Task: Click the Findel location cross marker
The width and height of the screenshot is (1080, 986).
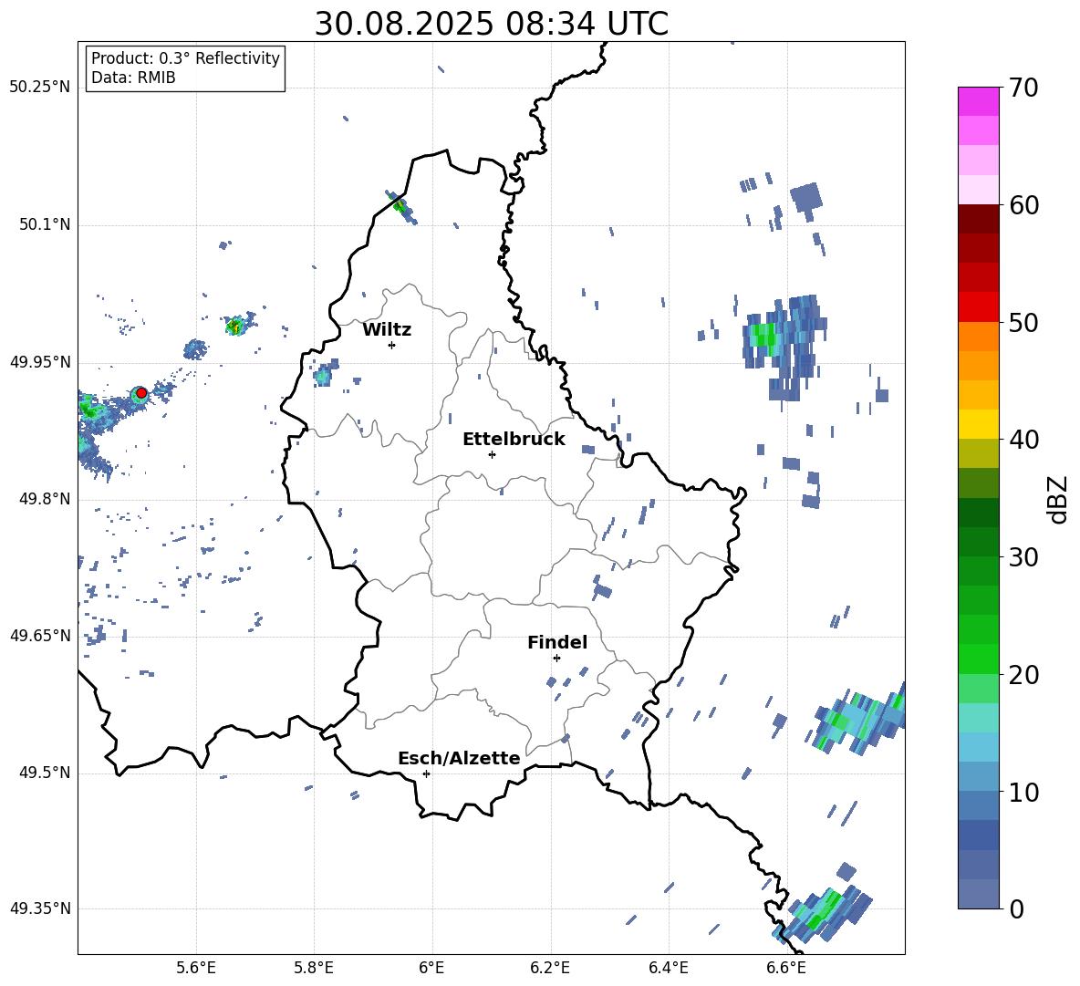Action: point(556,659)
